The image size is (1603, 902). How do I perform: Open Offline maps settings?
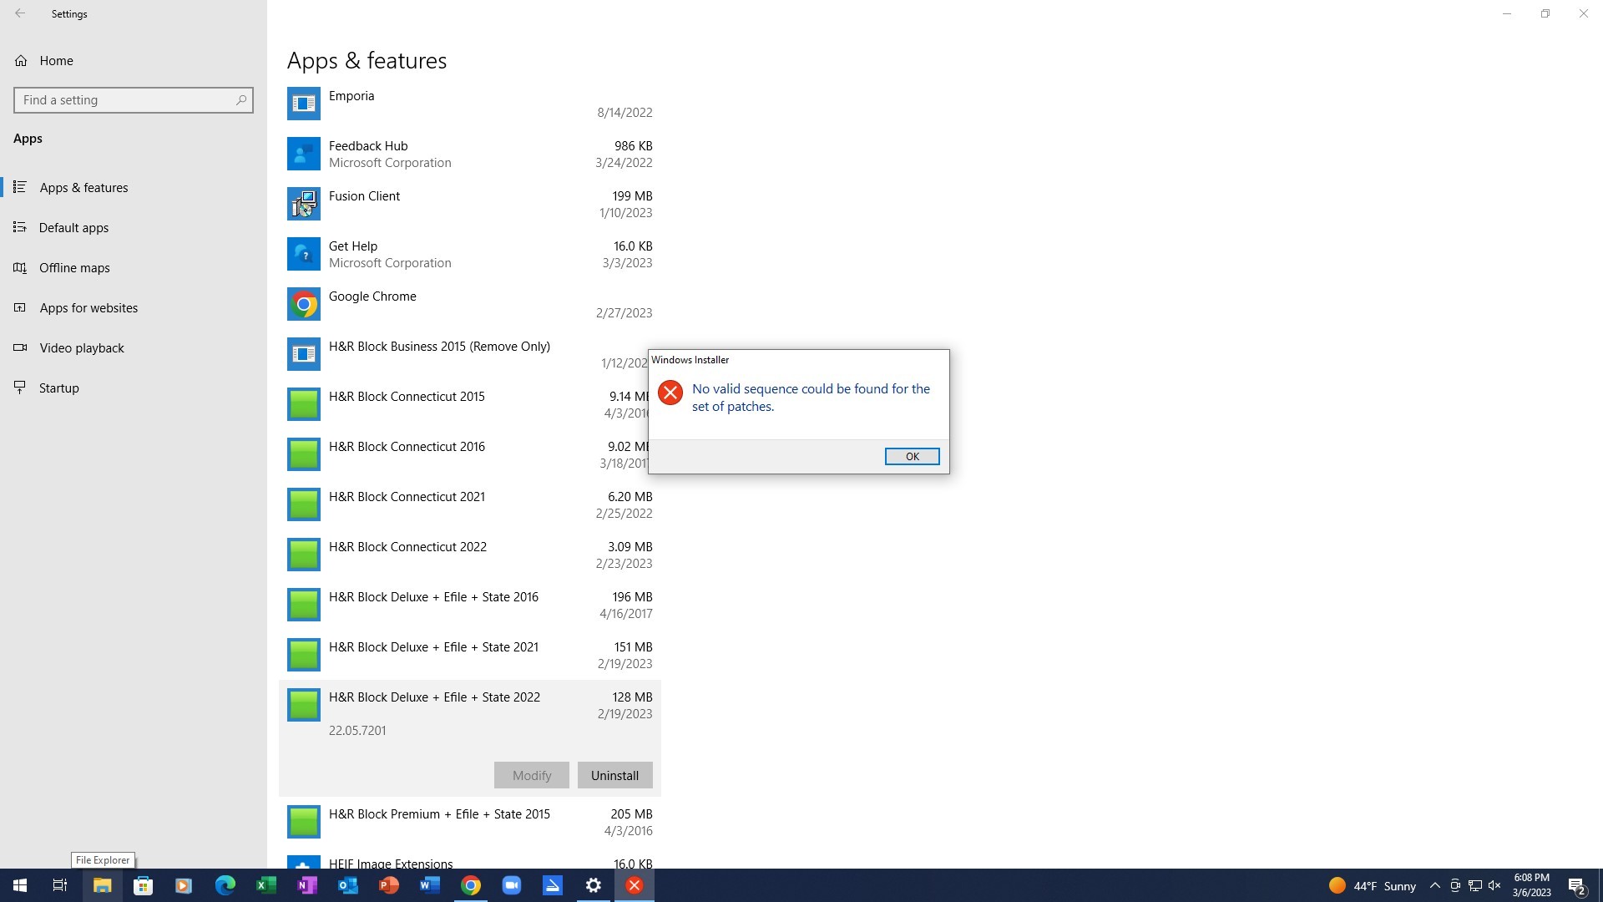74,267
